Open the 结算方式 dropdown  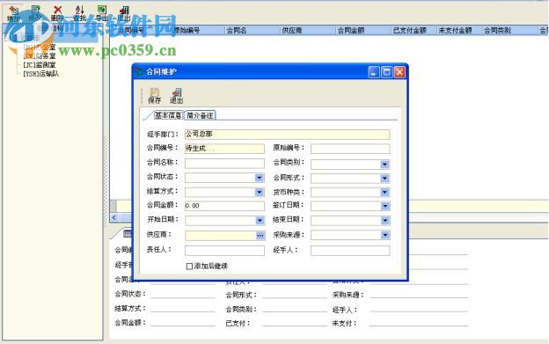(x=259, y=192)
